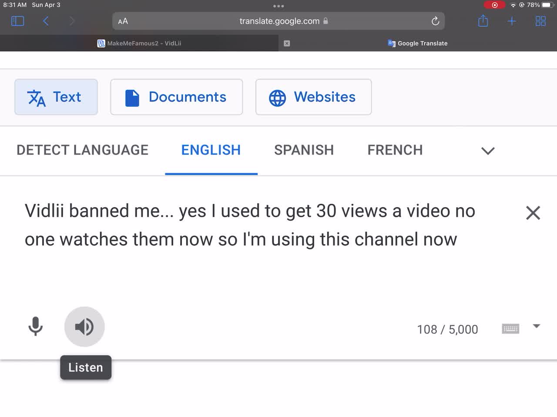
Task: Select the Google Translate tab
Action: click(418, 43)
